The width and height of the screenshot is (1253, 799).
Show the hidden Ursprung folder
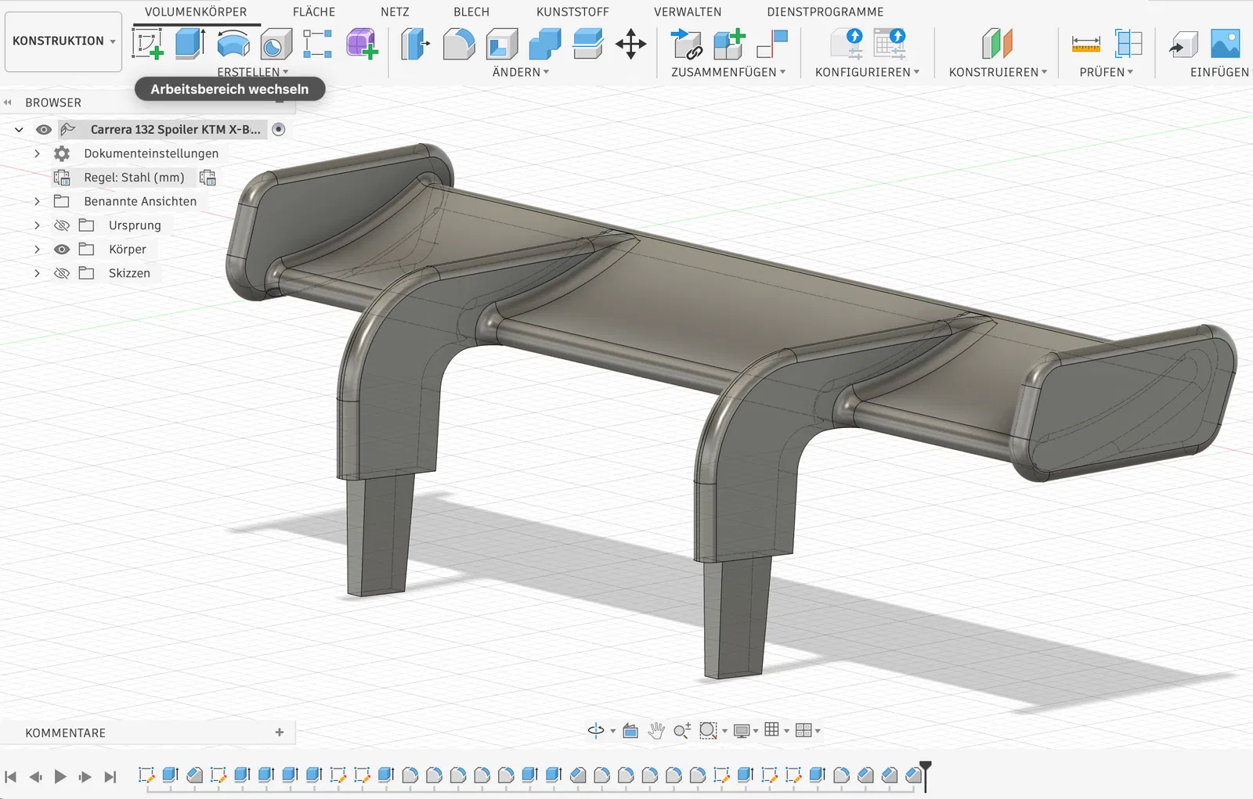pos(62,225)
